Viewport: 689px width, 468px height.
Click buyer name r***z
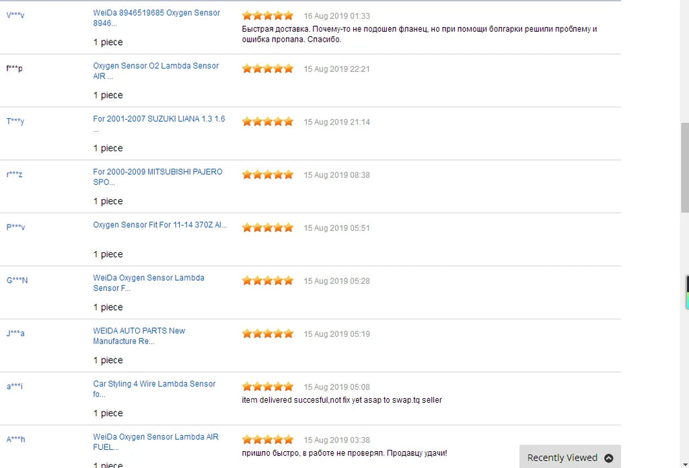[x=15, y=174]
